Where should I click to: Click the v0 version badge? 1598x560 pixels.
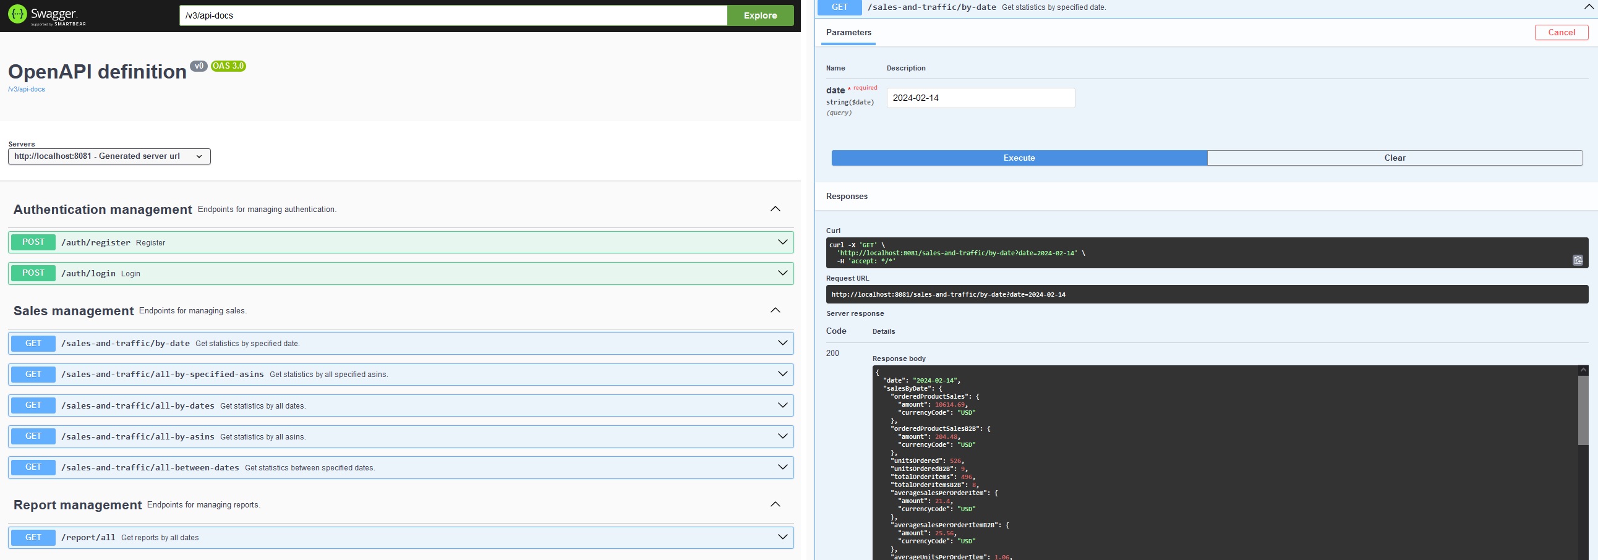(199, 66)
